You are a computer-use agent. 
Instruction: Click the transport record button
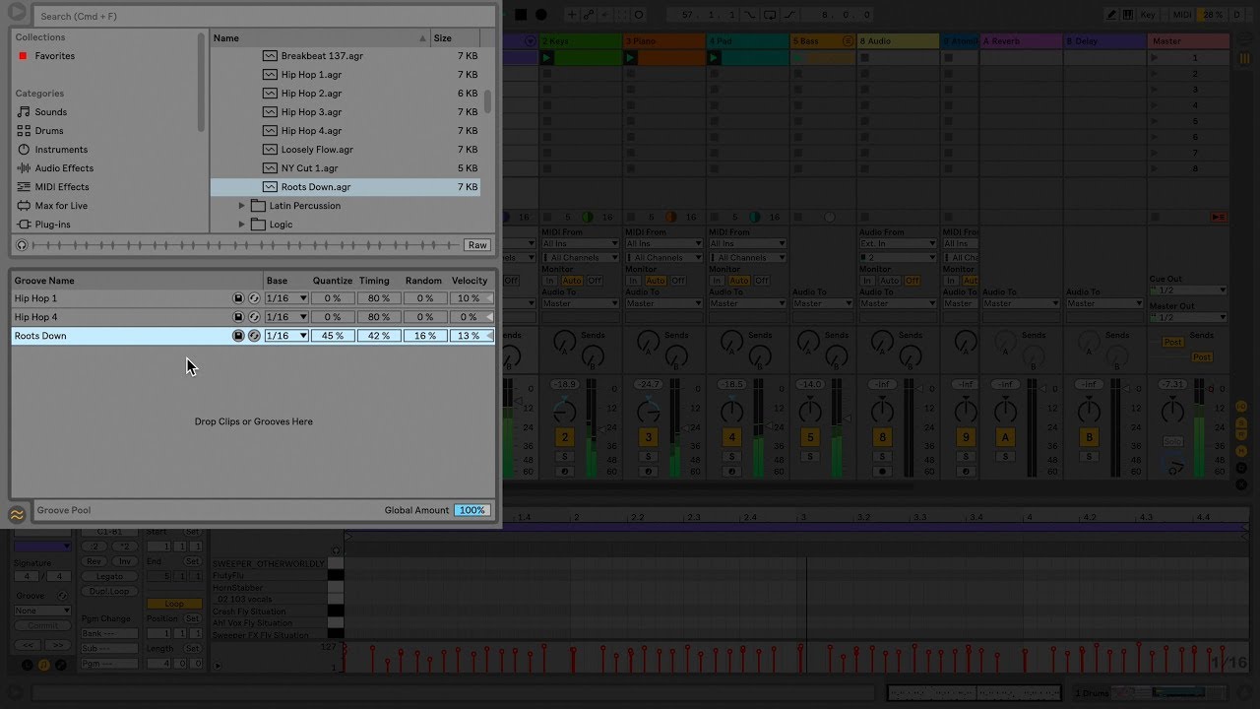pyautogui.click(x=541, y=15)
